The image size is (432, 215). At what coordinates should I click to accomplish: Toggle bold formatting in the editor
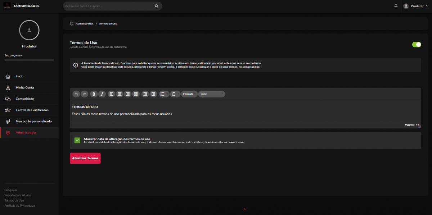pos(94,94)
